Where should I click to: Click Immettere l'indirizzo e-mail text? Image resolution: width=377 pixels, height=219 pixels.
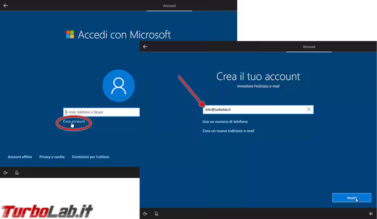(258, 86)
